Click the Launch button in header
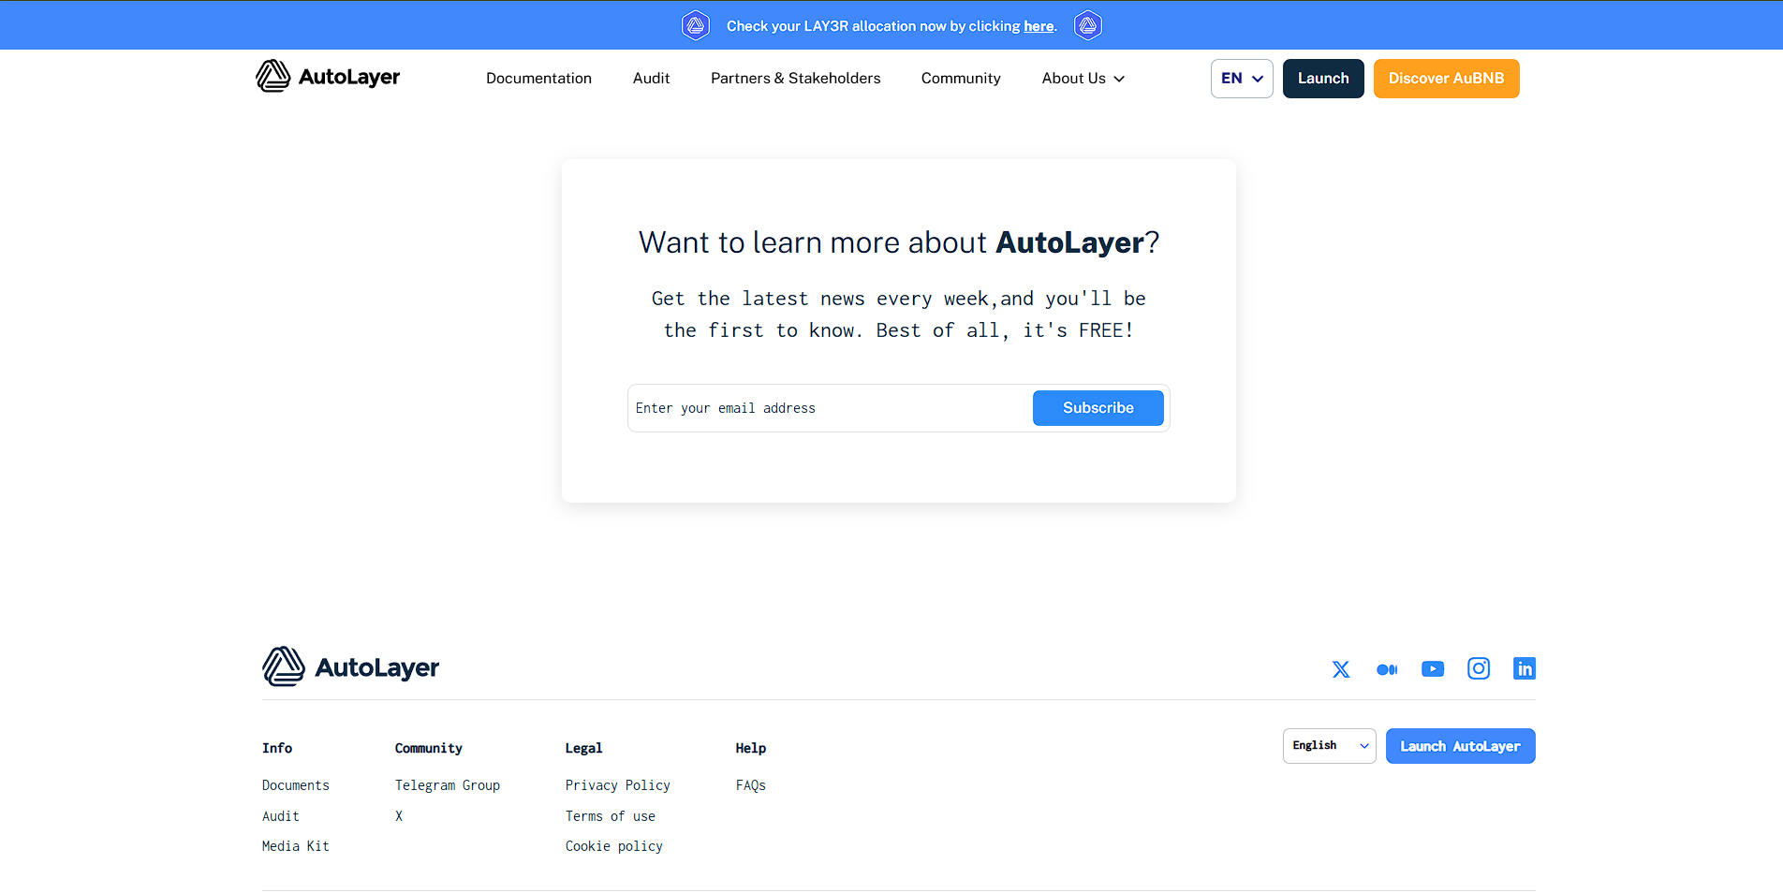Image resolution: width=1783 pixels, height=893 pixels. tap(1323, 79)
